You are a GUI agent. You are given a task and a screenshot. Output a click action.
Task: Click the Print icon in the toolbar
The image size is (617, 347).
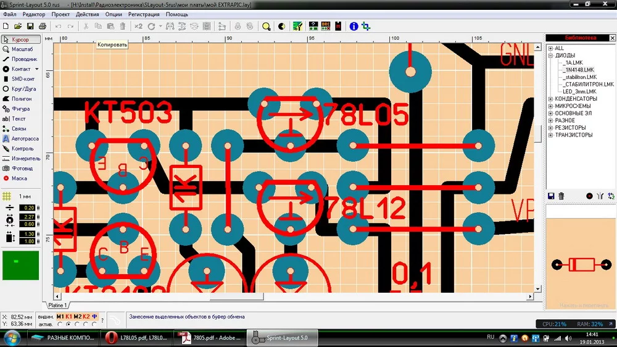pos(43,27)
